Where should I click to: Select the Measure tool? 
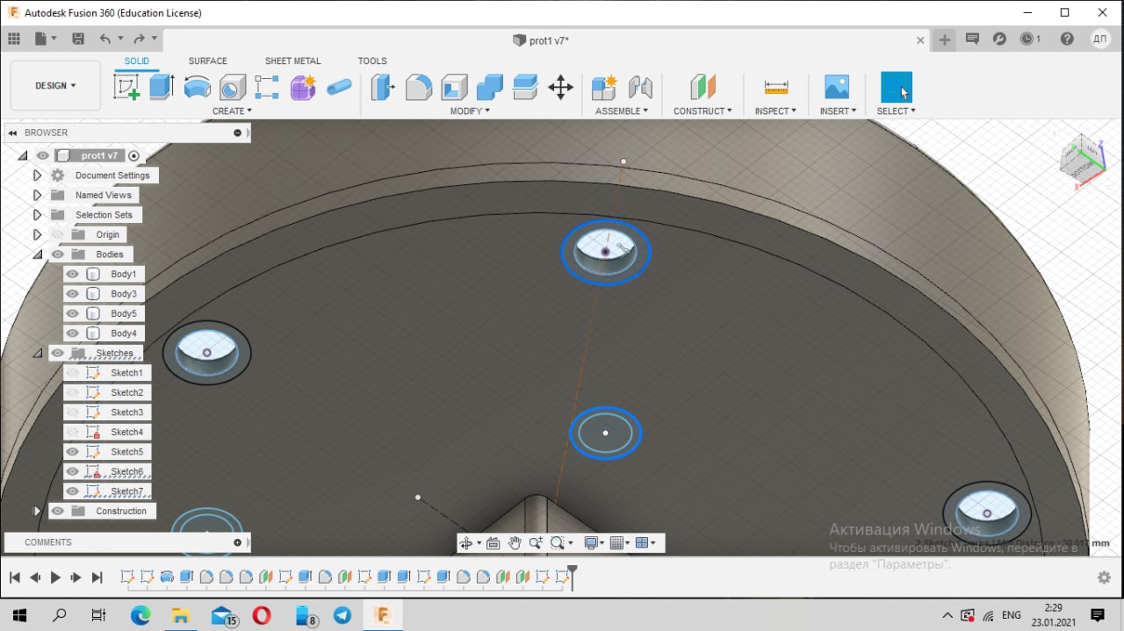pos(776,87)
